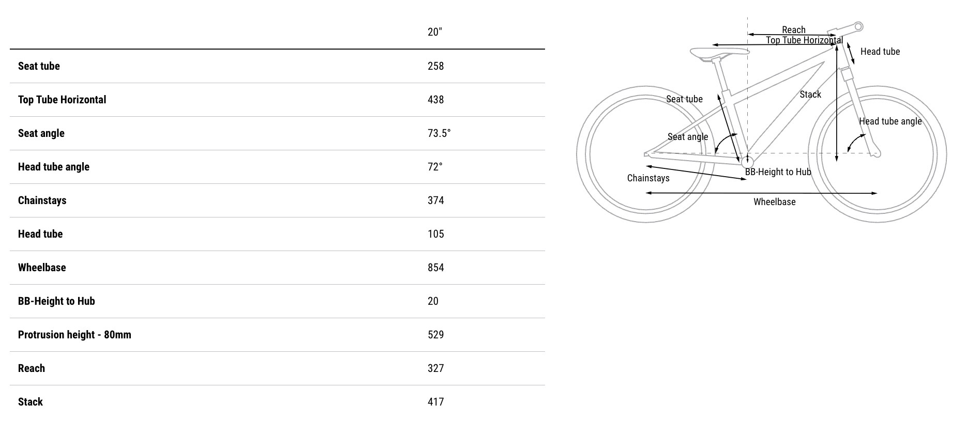Select the Protrusion height - 80mm row label
Screen dimensions: 966x436
click(74, 335)
